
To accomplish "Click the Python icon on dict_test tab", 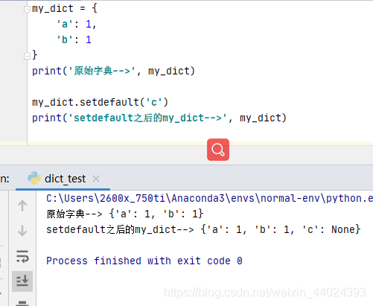I will tap(34, 178).
